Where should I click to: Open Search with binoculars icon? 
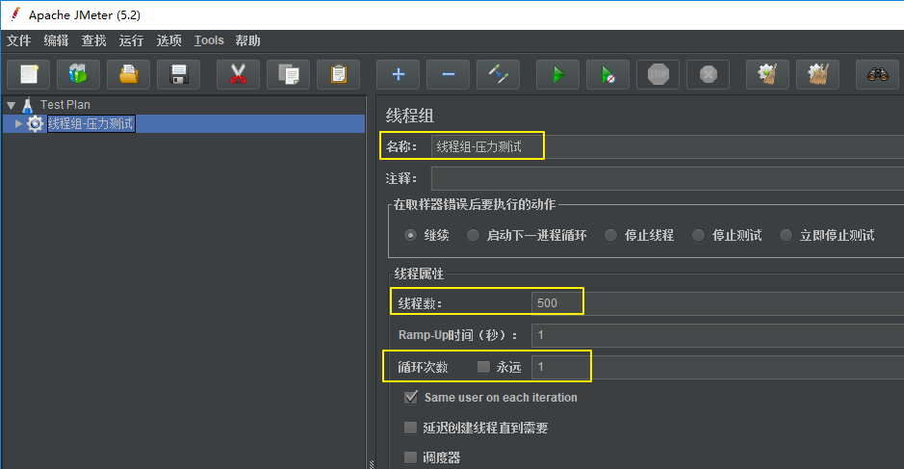[877, 74]
